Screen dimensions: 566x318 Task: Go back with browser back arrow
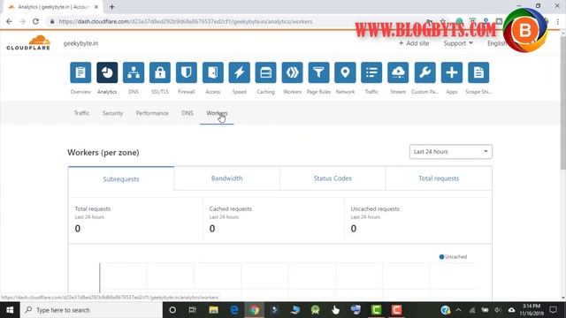click(x=9, y=21)
